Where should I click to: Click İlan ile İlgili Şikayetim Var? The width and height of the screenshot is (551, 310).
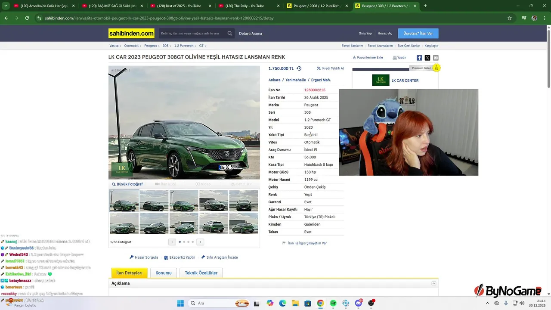tap(305, 243)
